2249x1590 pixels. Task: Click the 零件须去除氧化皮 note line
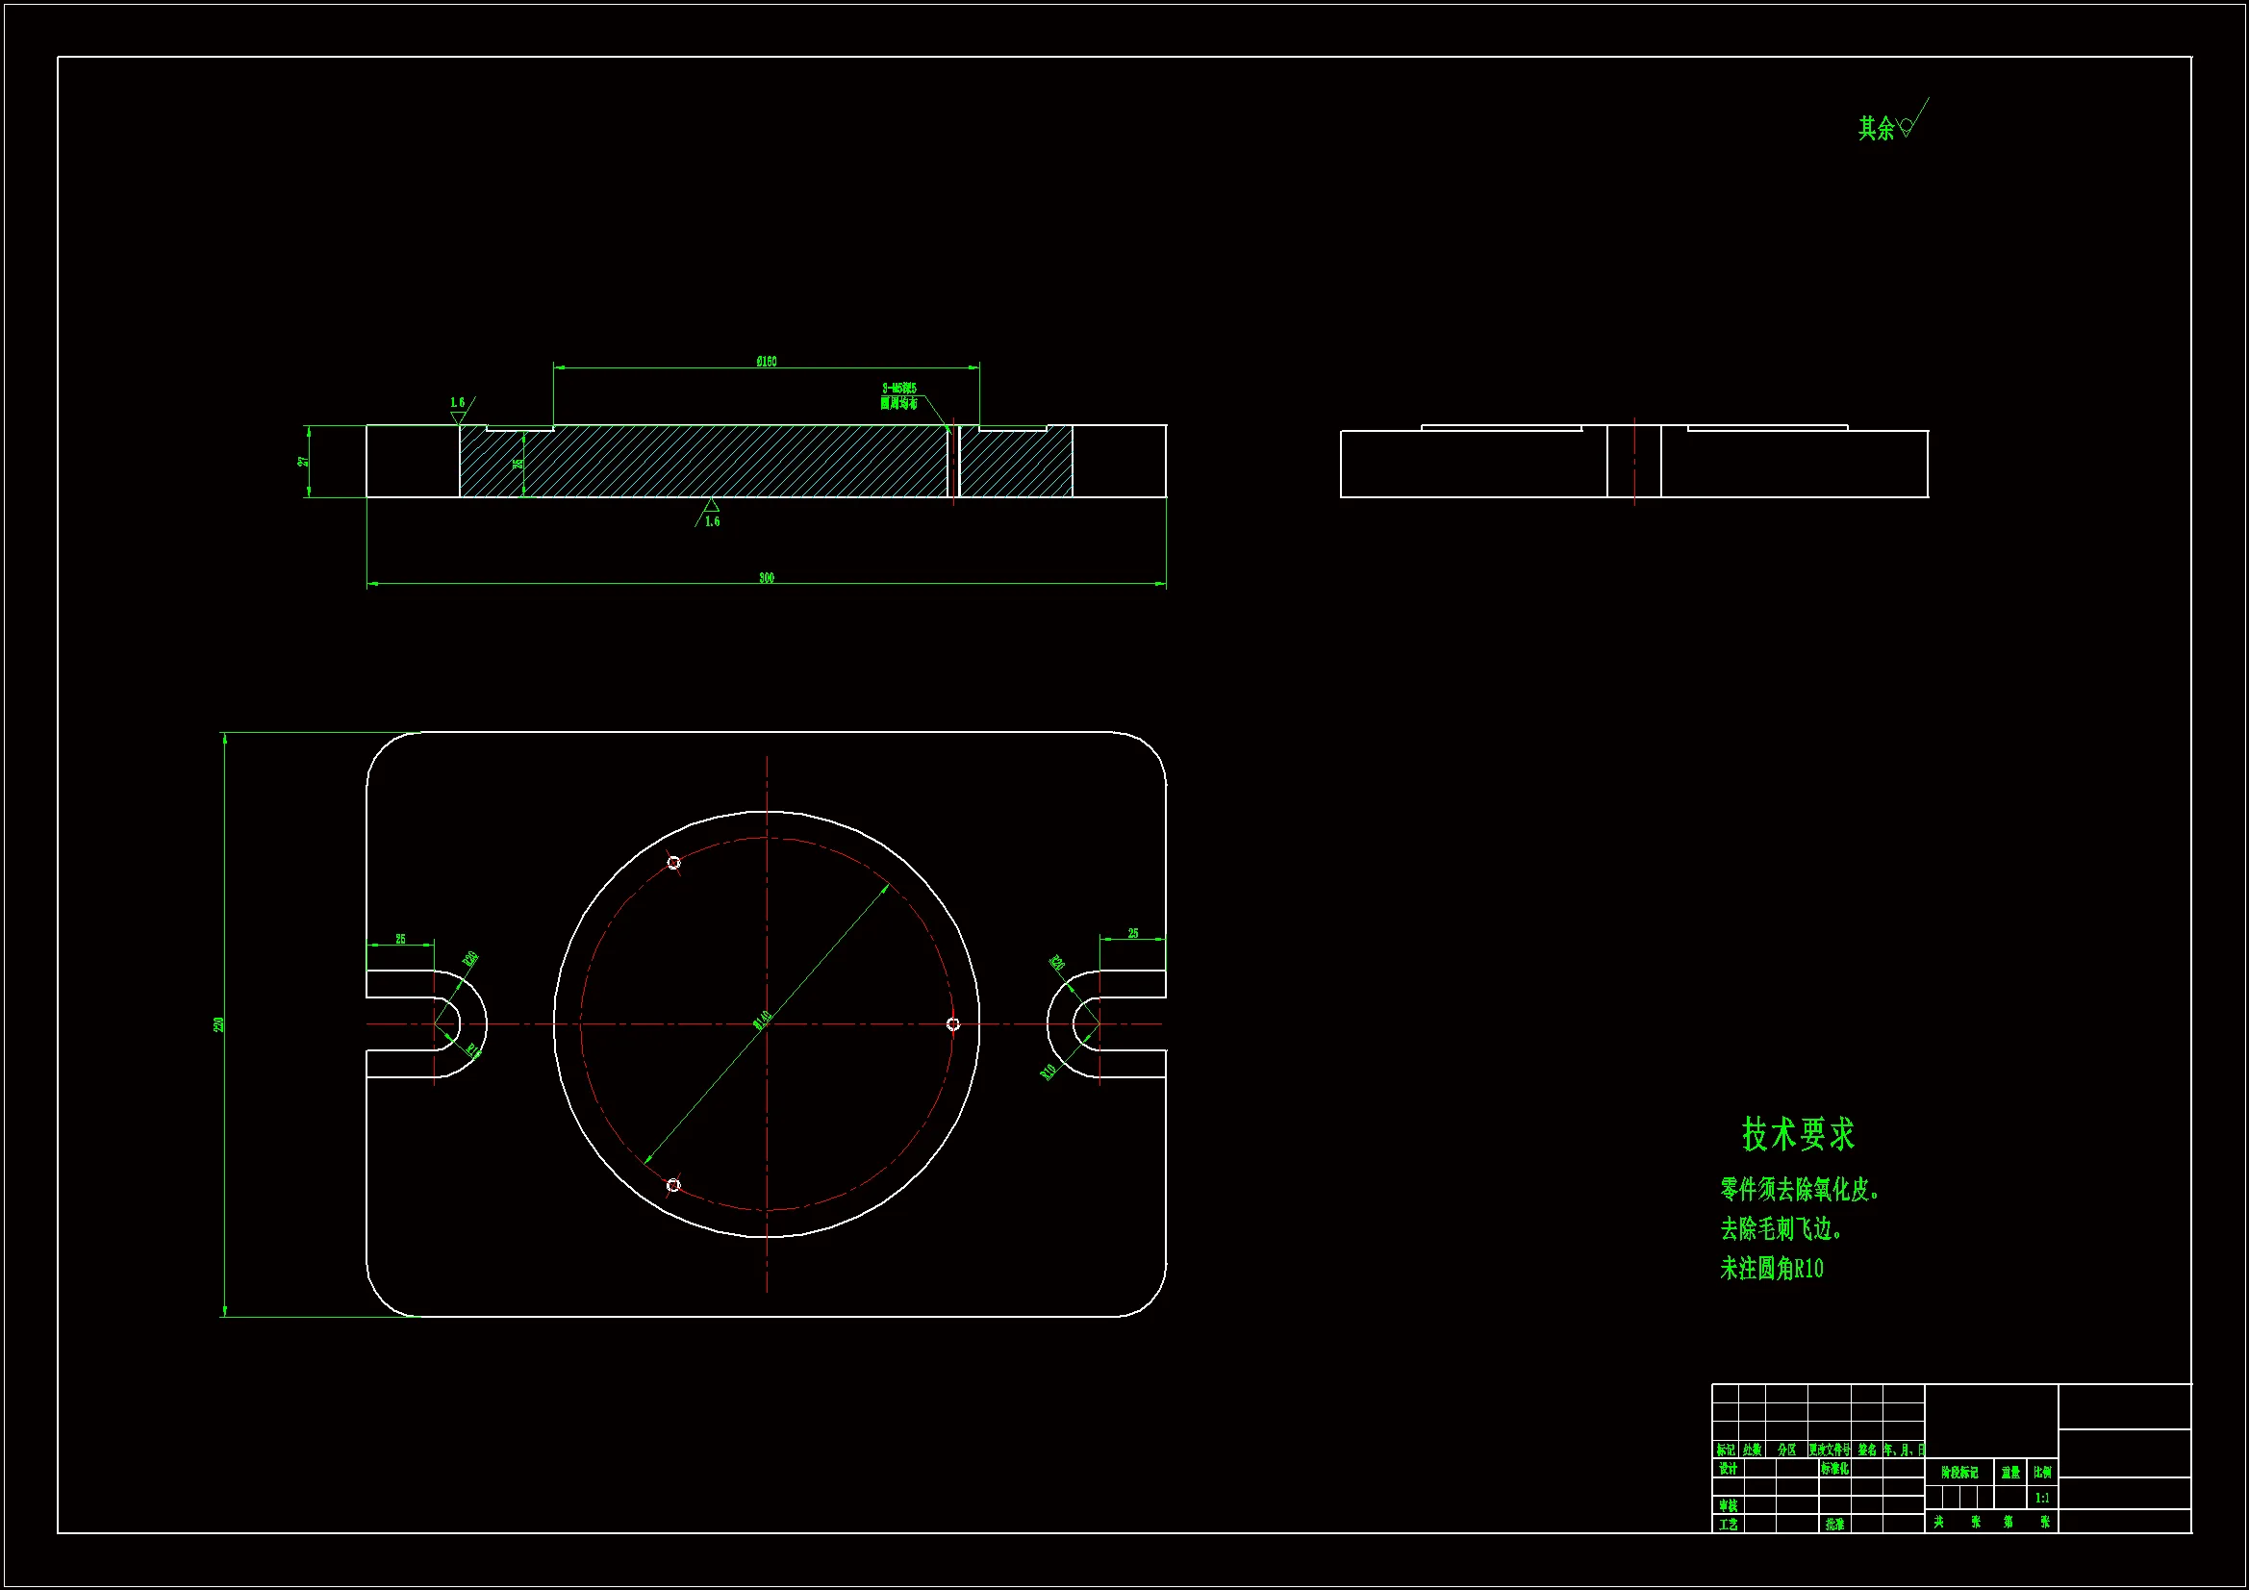tap(1800, 1190)
